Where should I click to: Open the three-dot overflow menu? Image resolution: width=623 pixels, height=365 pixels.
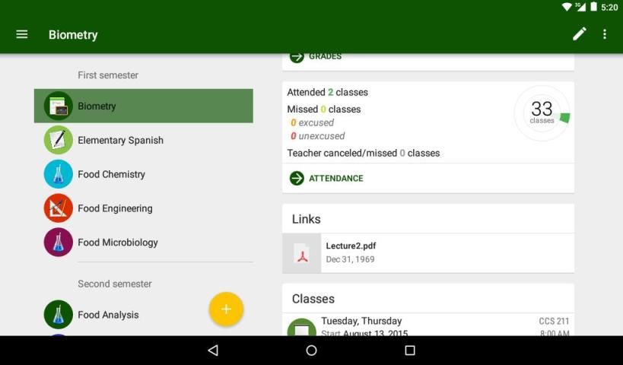click(605, 34)
